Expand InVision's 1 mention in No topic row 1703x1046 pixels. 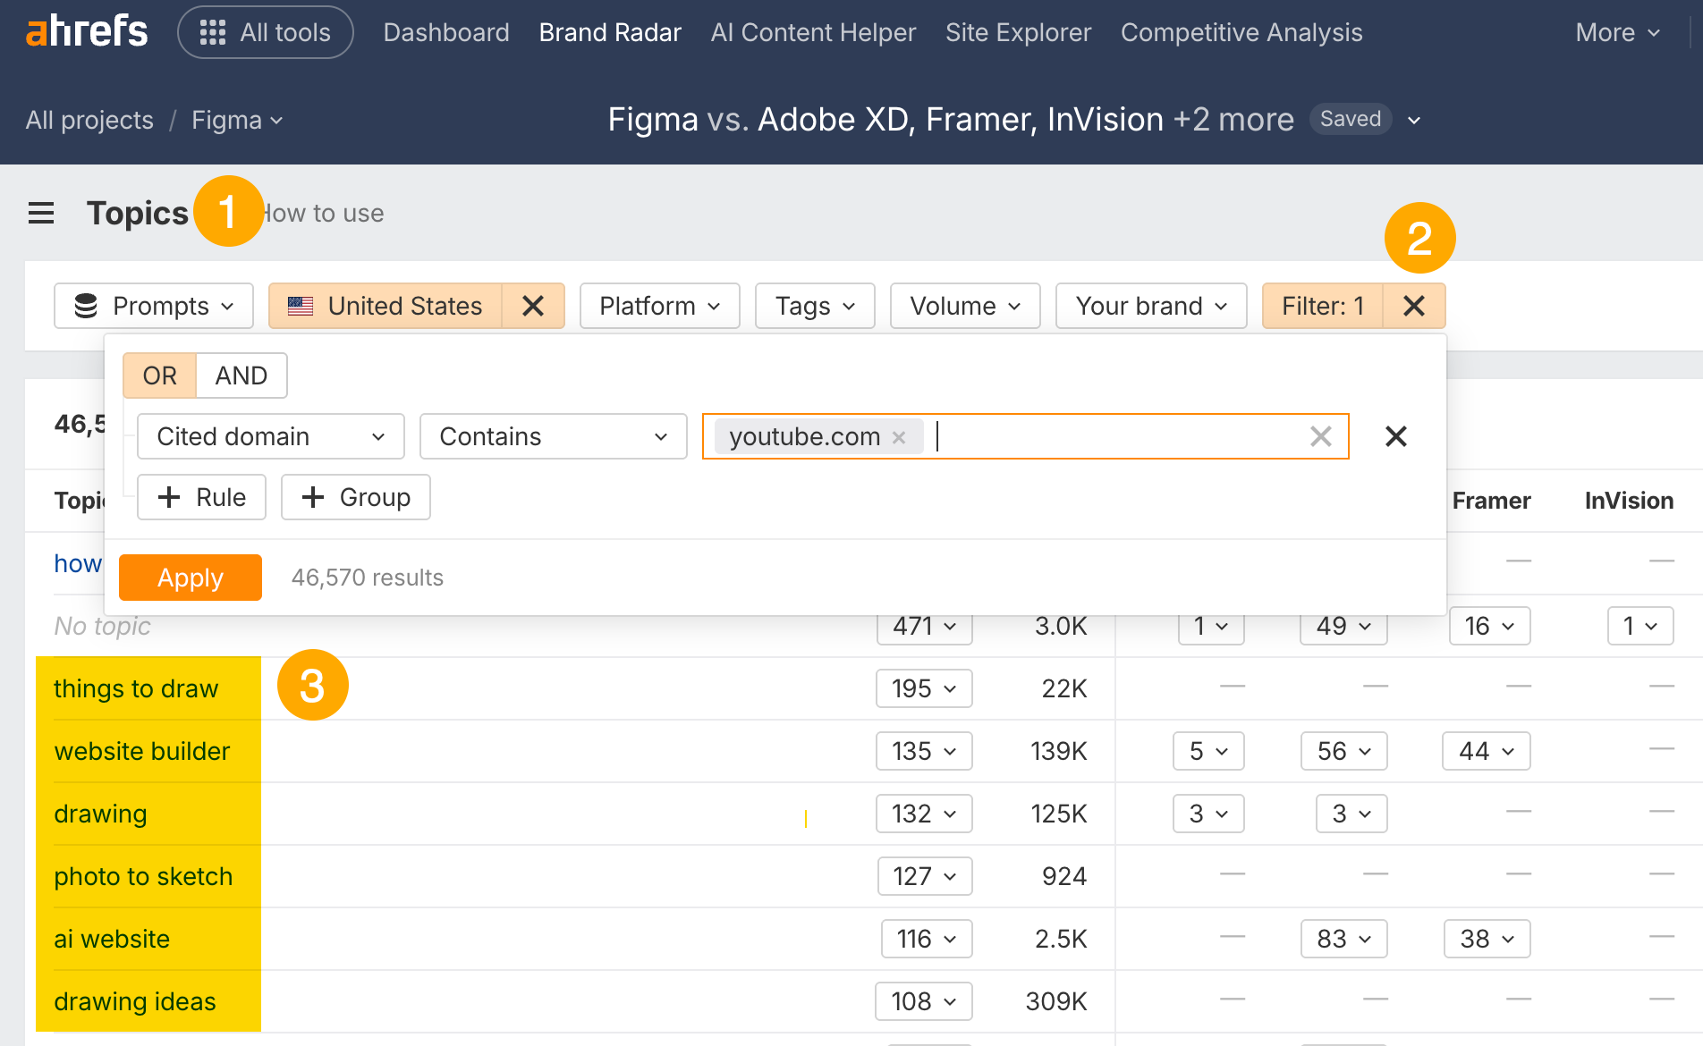coord(1640,626)
